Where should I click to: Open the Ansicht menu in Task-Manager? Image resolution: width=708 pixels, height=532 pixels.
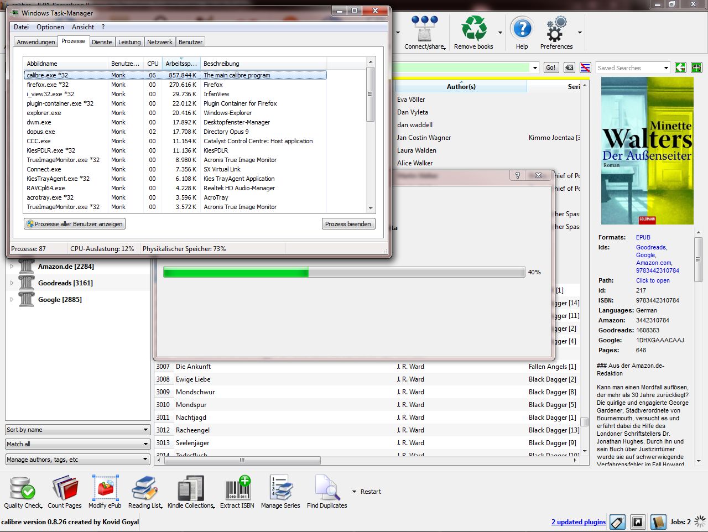83,27
